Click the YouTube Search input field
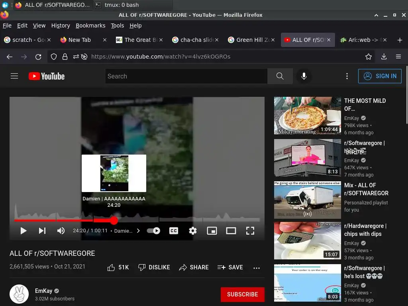The height and width of the screenshot is (306, 408). pyautogui.click(x=186, y=76)
